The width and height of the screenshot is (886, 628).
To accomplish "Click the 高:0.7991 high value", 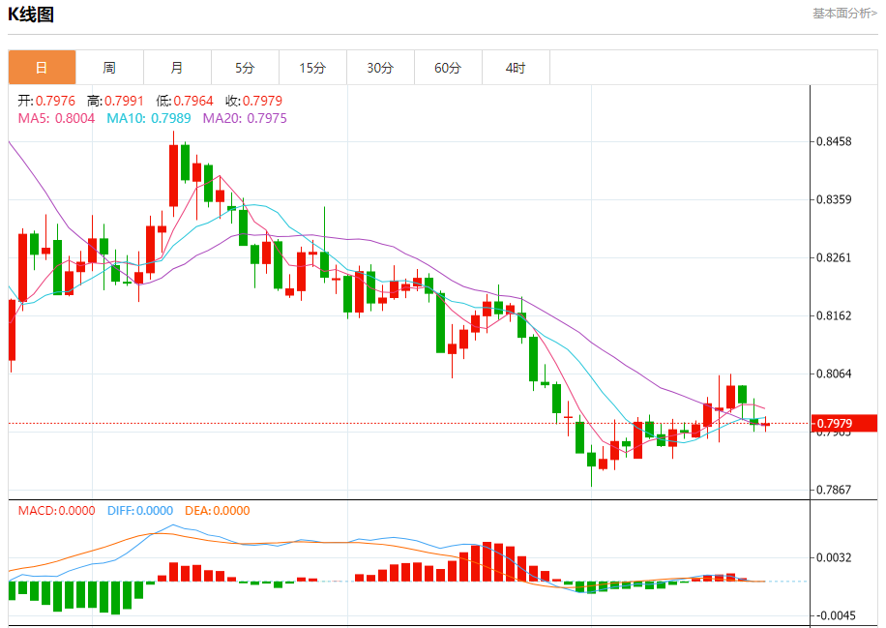I will click(115, 101).
